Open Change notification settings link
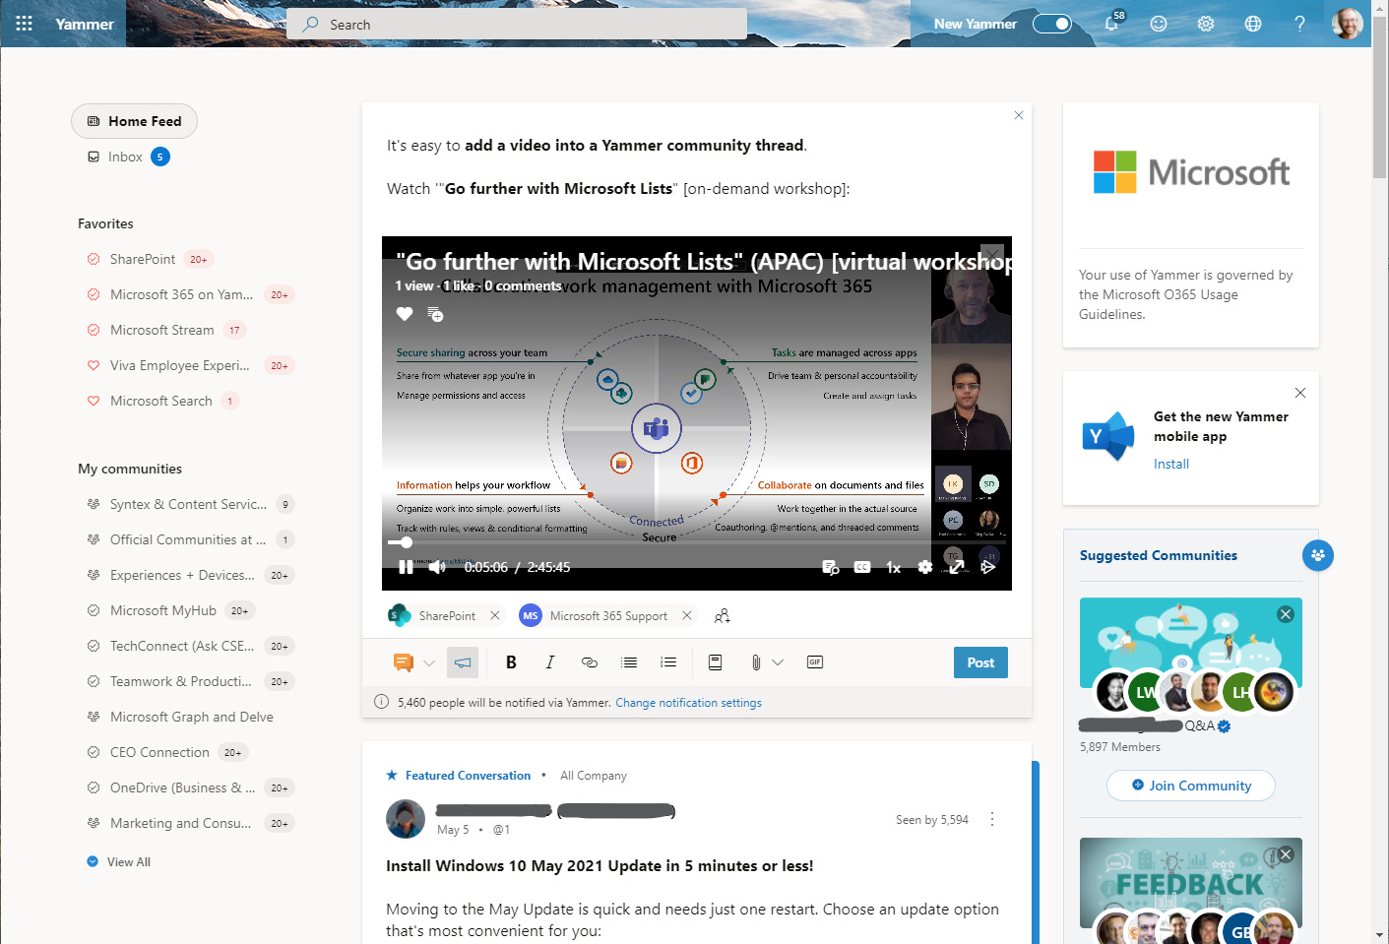This screenshot has height=944, width=1389. [x=689, y=703]
